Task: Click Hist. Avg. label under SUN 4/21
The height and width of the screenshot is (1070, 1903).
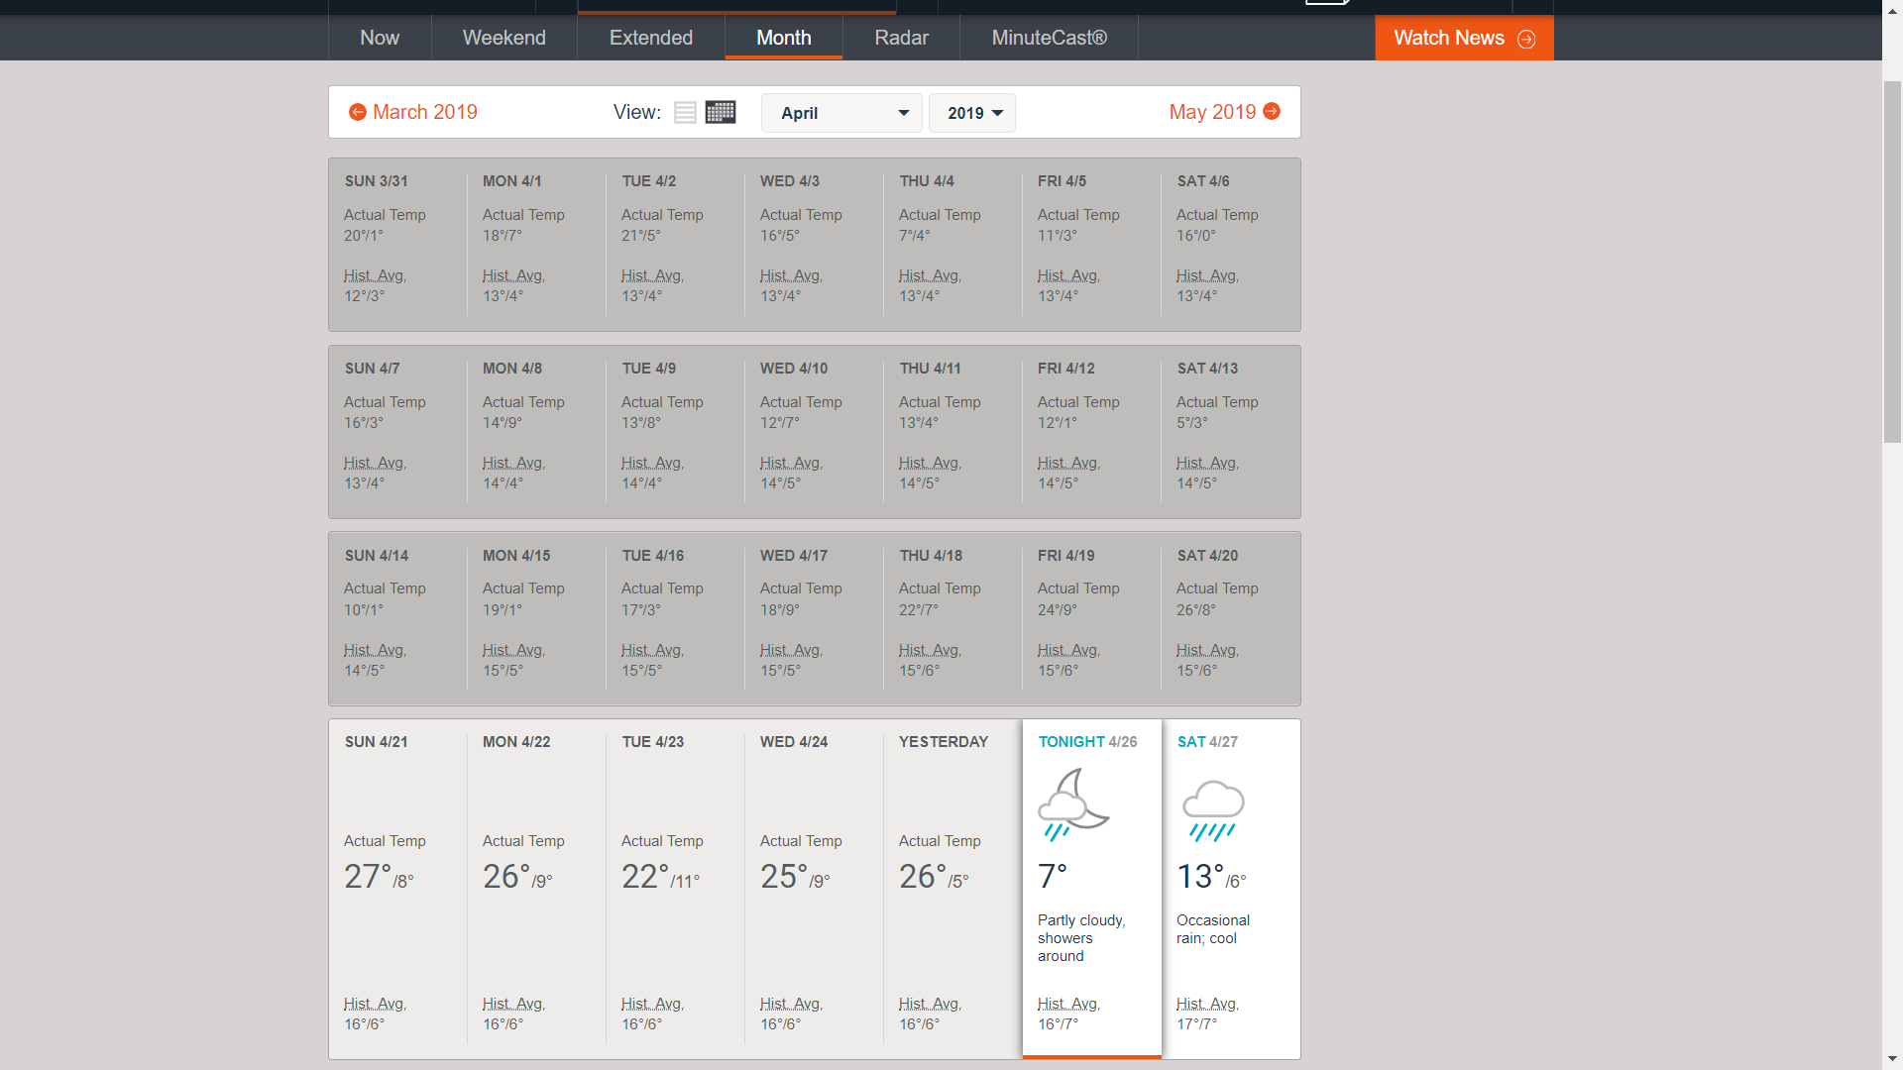Action: click(x=375, y=1004)
